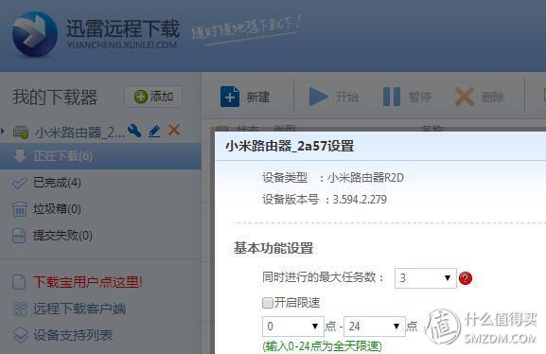
Task: Click the 添加 add downloader button
Action: pos(153,97)
